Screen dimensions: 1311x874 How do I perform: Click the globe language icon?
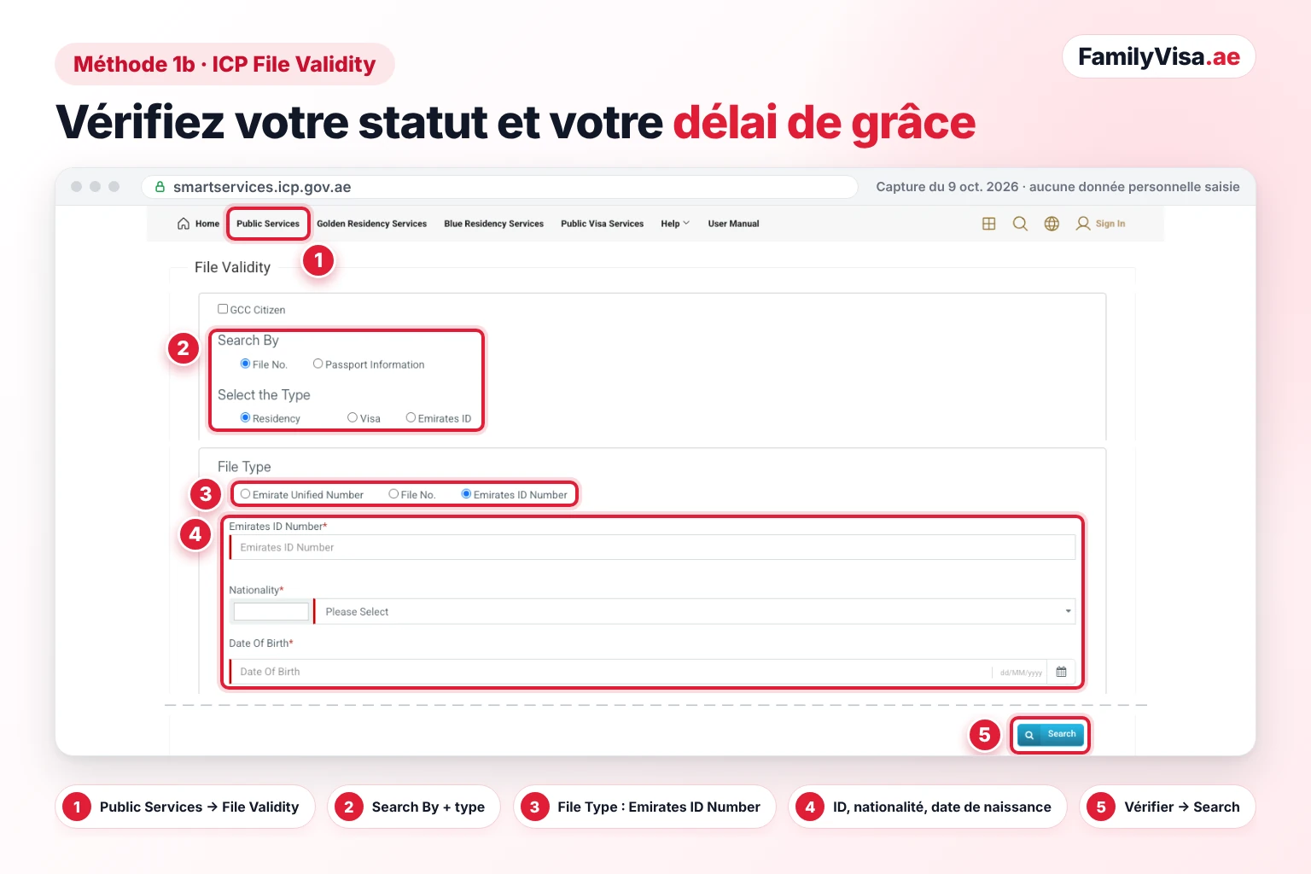(1052, 224)
